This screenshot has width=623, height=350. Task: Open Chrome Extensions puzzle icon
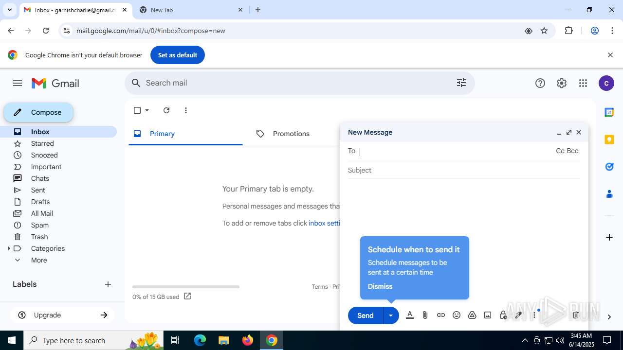pyautogui.click(x=568, y=31)
